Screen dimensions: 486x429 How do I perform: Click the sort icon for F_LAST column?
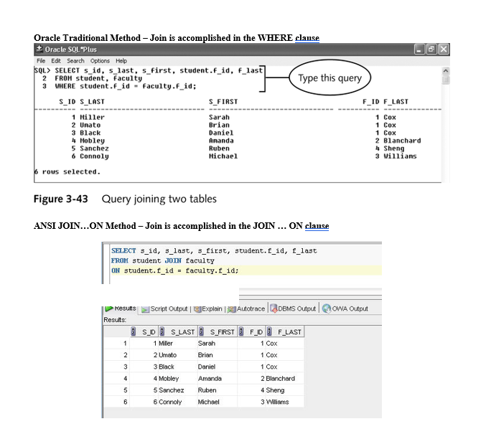(x=269, y=331)
